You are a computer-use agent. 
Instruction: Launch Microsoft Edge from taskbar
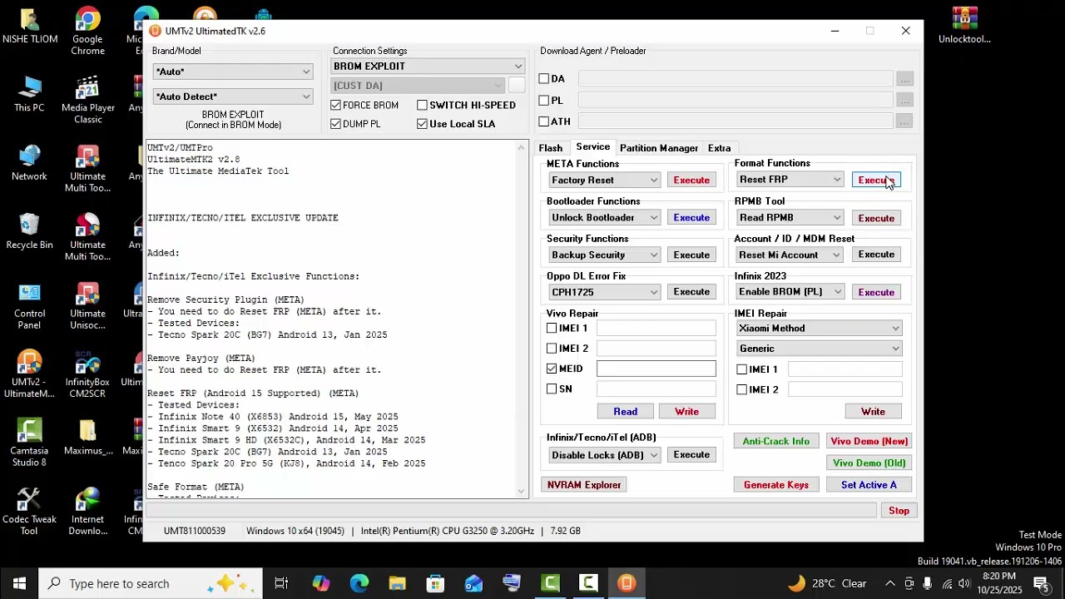pos(359,583)
